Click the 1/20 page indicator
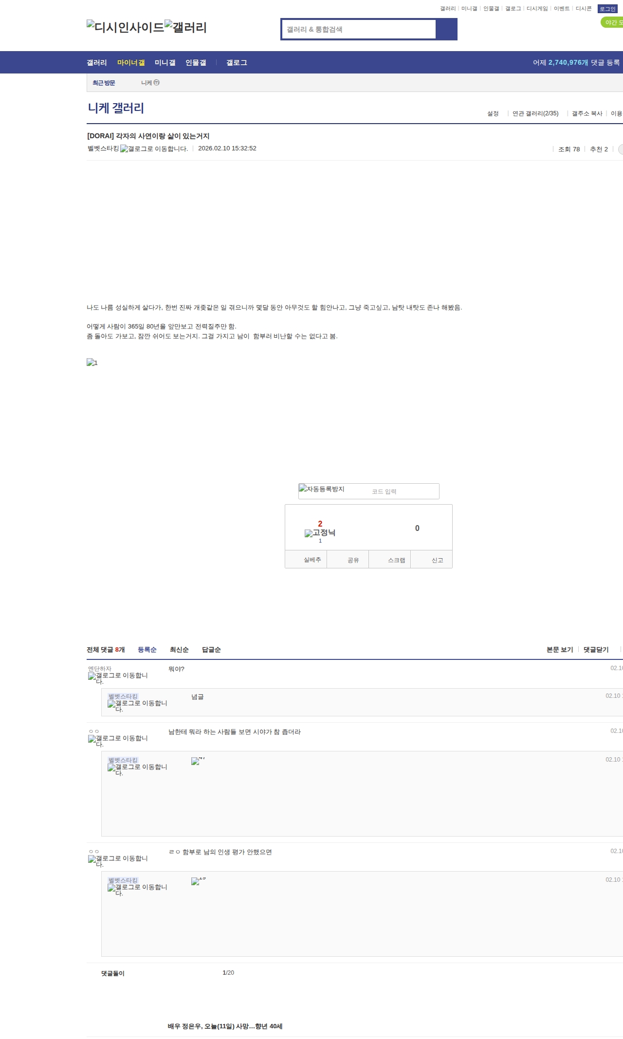Viewport: 623px width, 1039px height. click(x=228, y=973)
